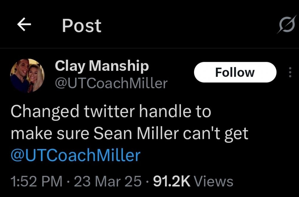This screenshot has width=299, height=197.
Task: Select the 23 Mar 25 post date
Action: [108, 181]
